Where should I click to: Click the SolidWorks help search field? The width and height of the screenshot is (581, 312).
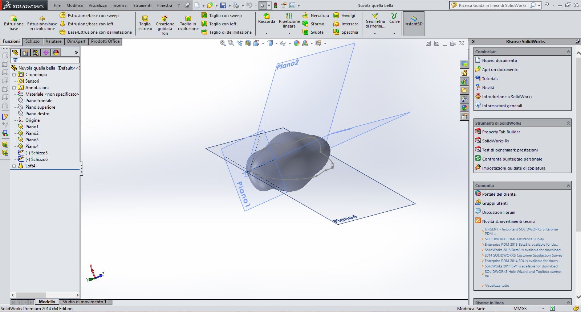(492, 5)
